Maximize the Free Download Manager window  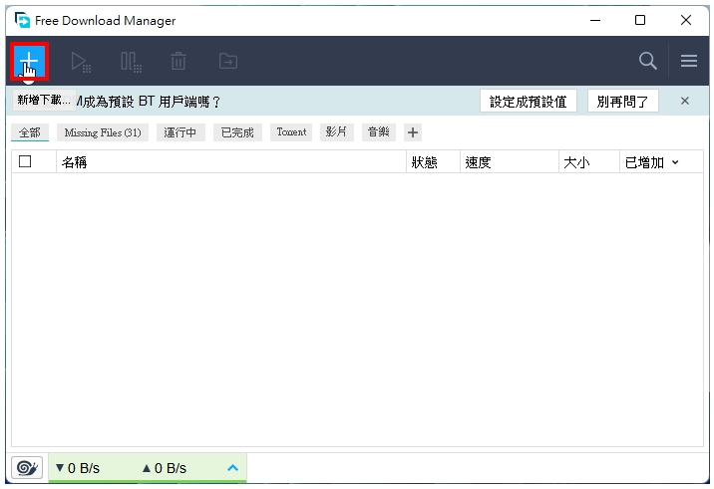click(640, 21)
